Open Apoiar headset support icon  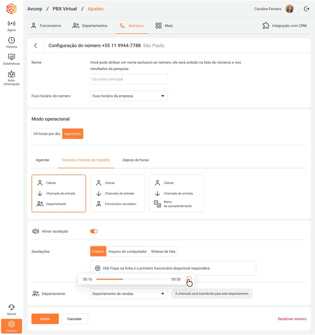click(x=12, y=307)
